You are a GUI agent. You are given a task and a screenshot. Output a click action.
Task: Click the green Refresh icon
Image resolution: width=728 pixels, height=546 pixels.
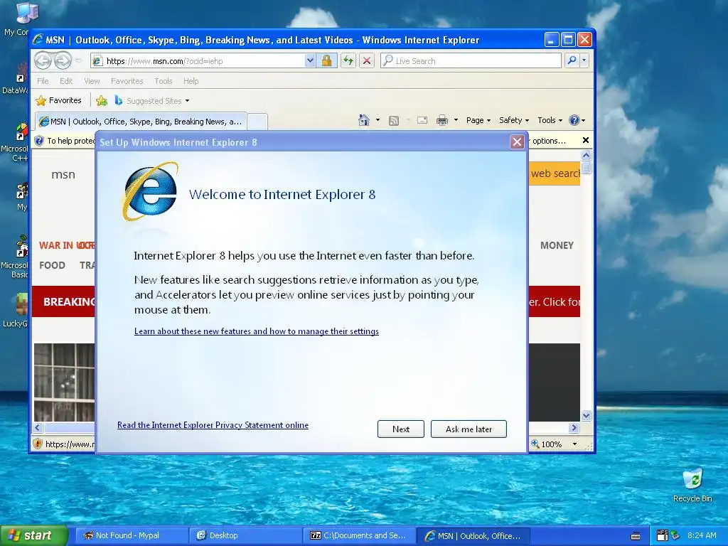pyautogui.click(x=348, y=61)
